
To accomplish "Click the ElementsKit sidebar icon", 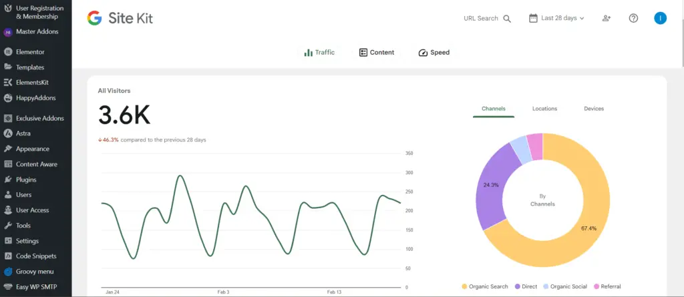I will pos(8,83).
